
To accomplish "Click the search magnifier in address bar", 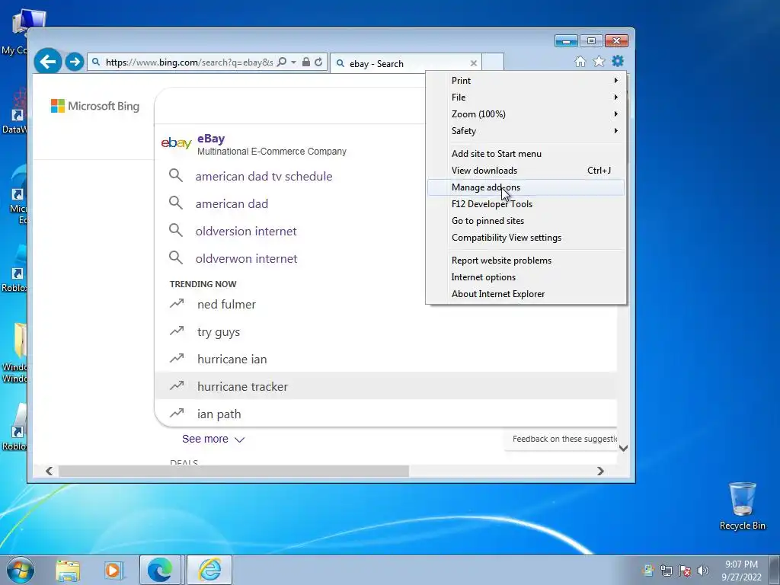I will click(282, 62).
